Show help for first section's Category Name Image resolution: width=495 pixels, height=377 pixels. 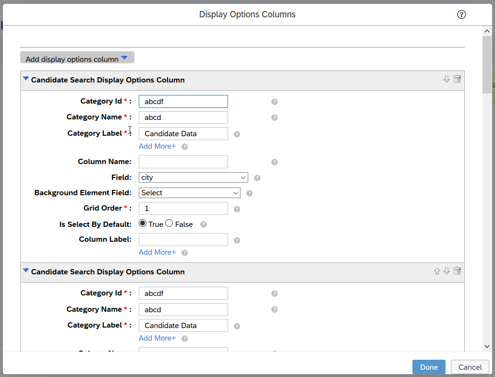click(274, 118)
